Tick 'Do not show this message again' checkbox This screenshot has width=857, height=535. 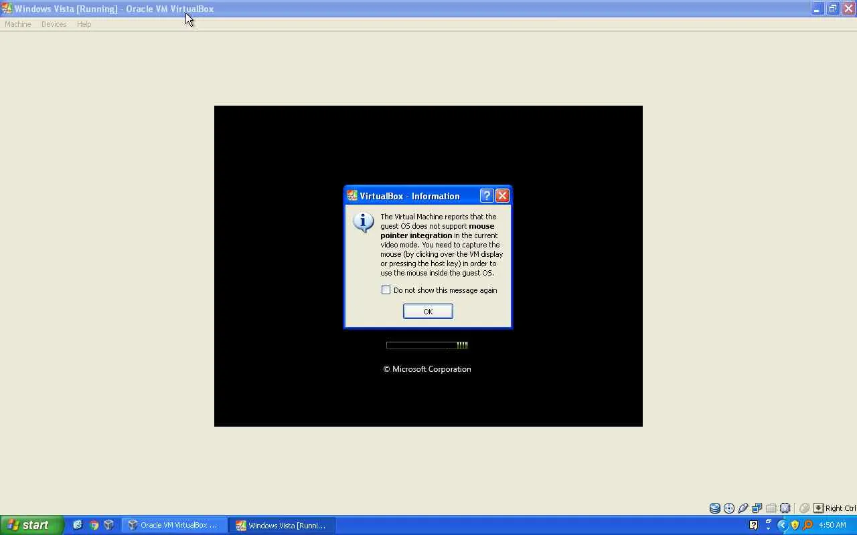386,290
